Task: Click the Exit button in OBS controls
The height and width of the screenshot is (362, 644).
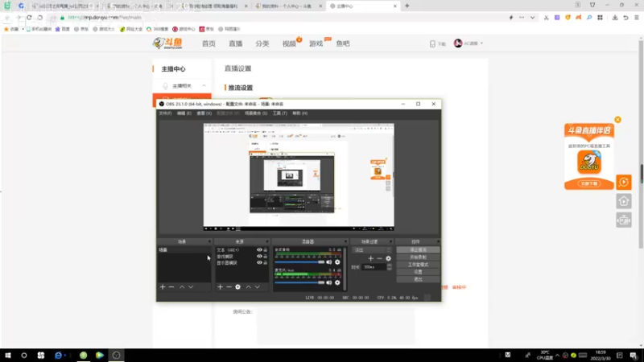Action: point(418,279)
